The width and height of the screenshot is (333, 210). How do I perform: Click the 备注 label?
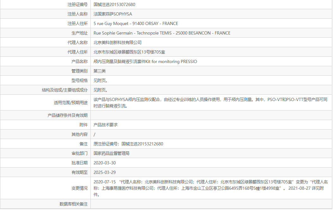83,144
